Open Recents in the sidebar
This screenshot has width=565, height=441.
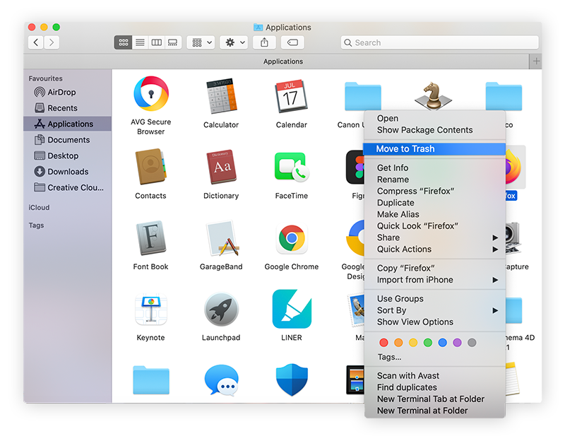point(67,108)
